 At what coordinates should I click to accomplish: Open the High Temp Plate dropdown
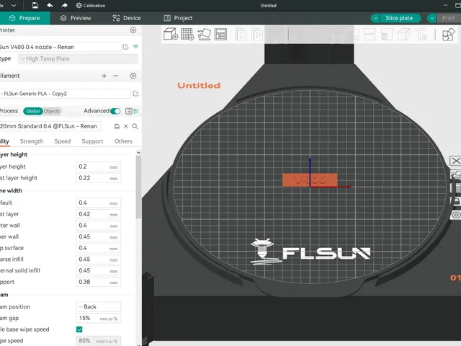pyautogui.click(x=78, y=58)
